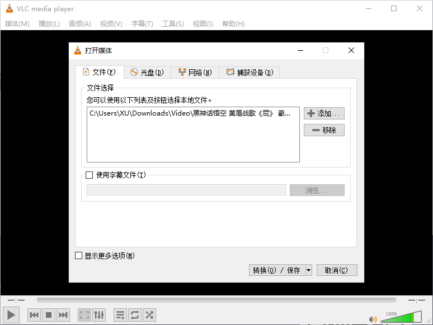Viewport: 433px width, 325px height.
Task: Click the previous track button
Action: coord(34,315)
